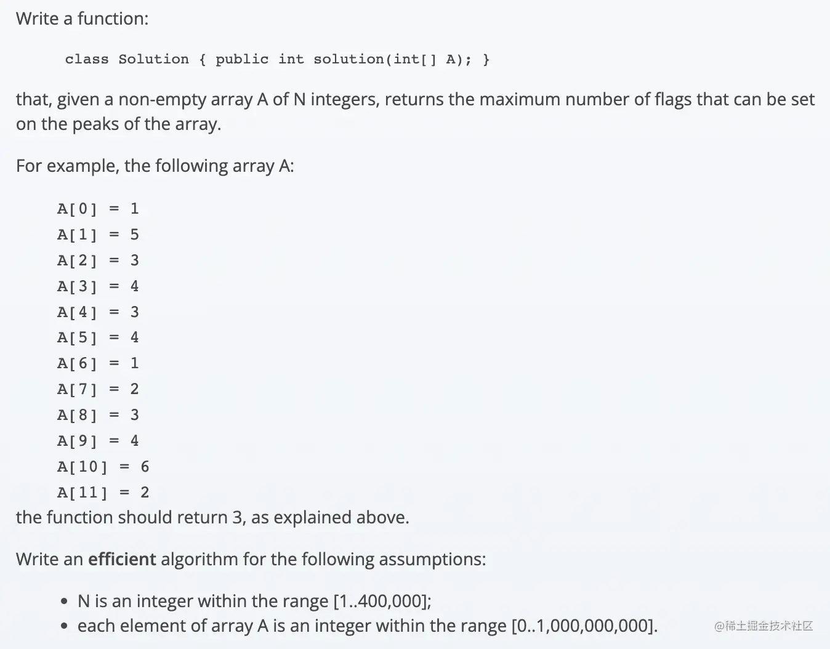Viewport: 830px width, 649px height.
Task: Click the line "A[11] = 2"
Action: 103,493
